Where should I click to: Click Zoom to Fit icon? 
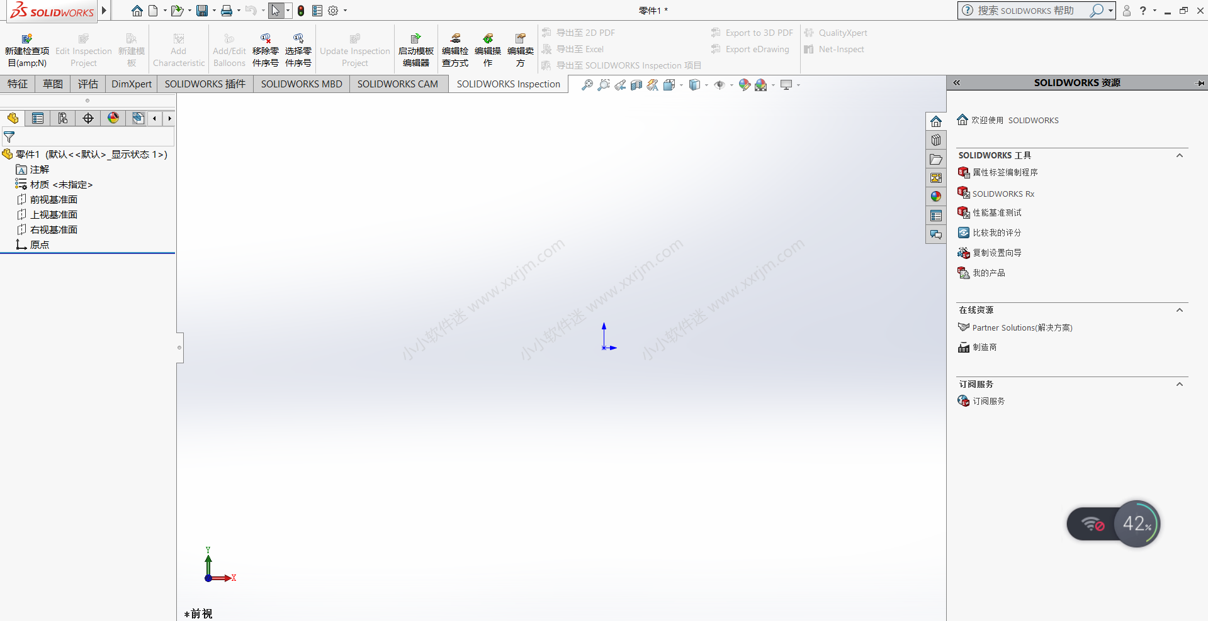pos(587,85)
